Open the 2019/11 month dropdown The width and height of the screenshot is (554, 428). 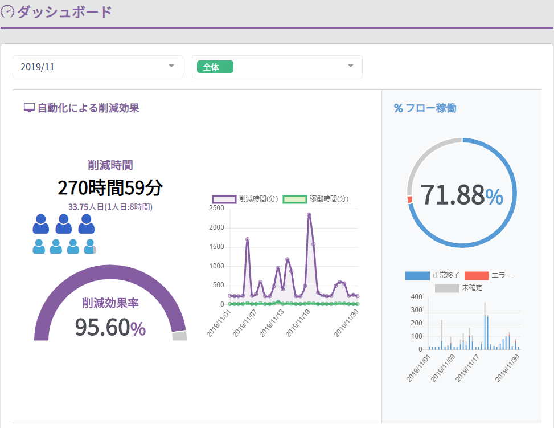tap(98, 67)
